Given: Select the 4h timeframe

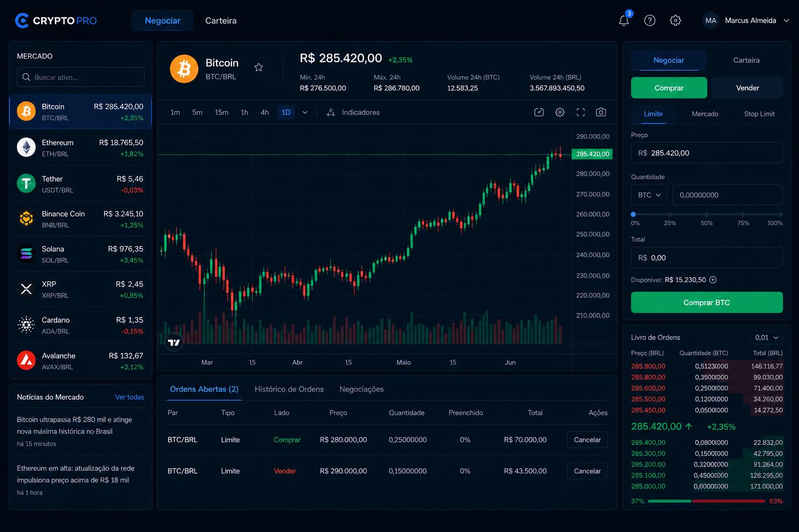Looking at the screenshot, I should [265, 112].
